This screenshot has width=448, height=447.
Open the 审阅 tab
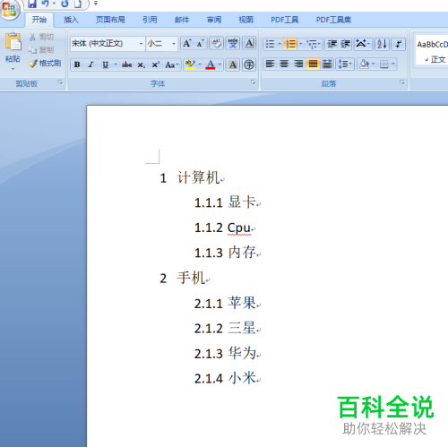point(214,20)
